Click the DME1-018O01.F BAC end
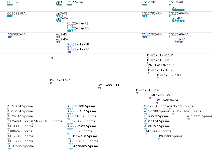The height and width of the screenshot is (150, 213). click(148, 63)
